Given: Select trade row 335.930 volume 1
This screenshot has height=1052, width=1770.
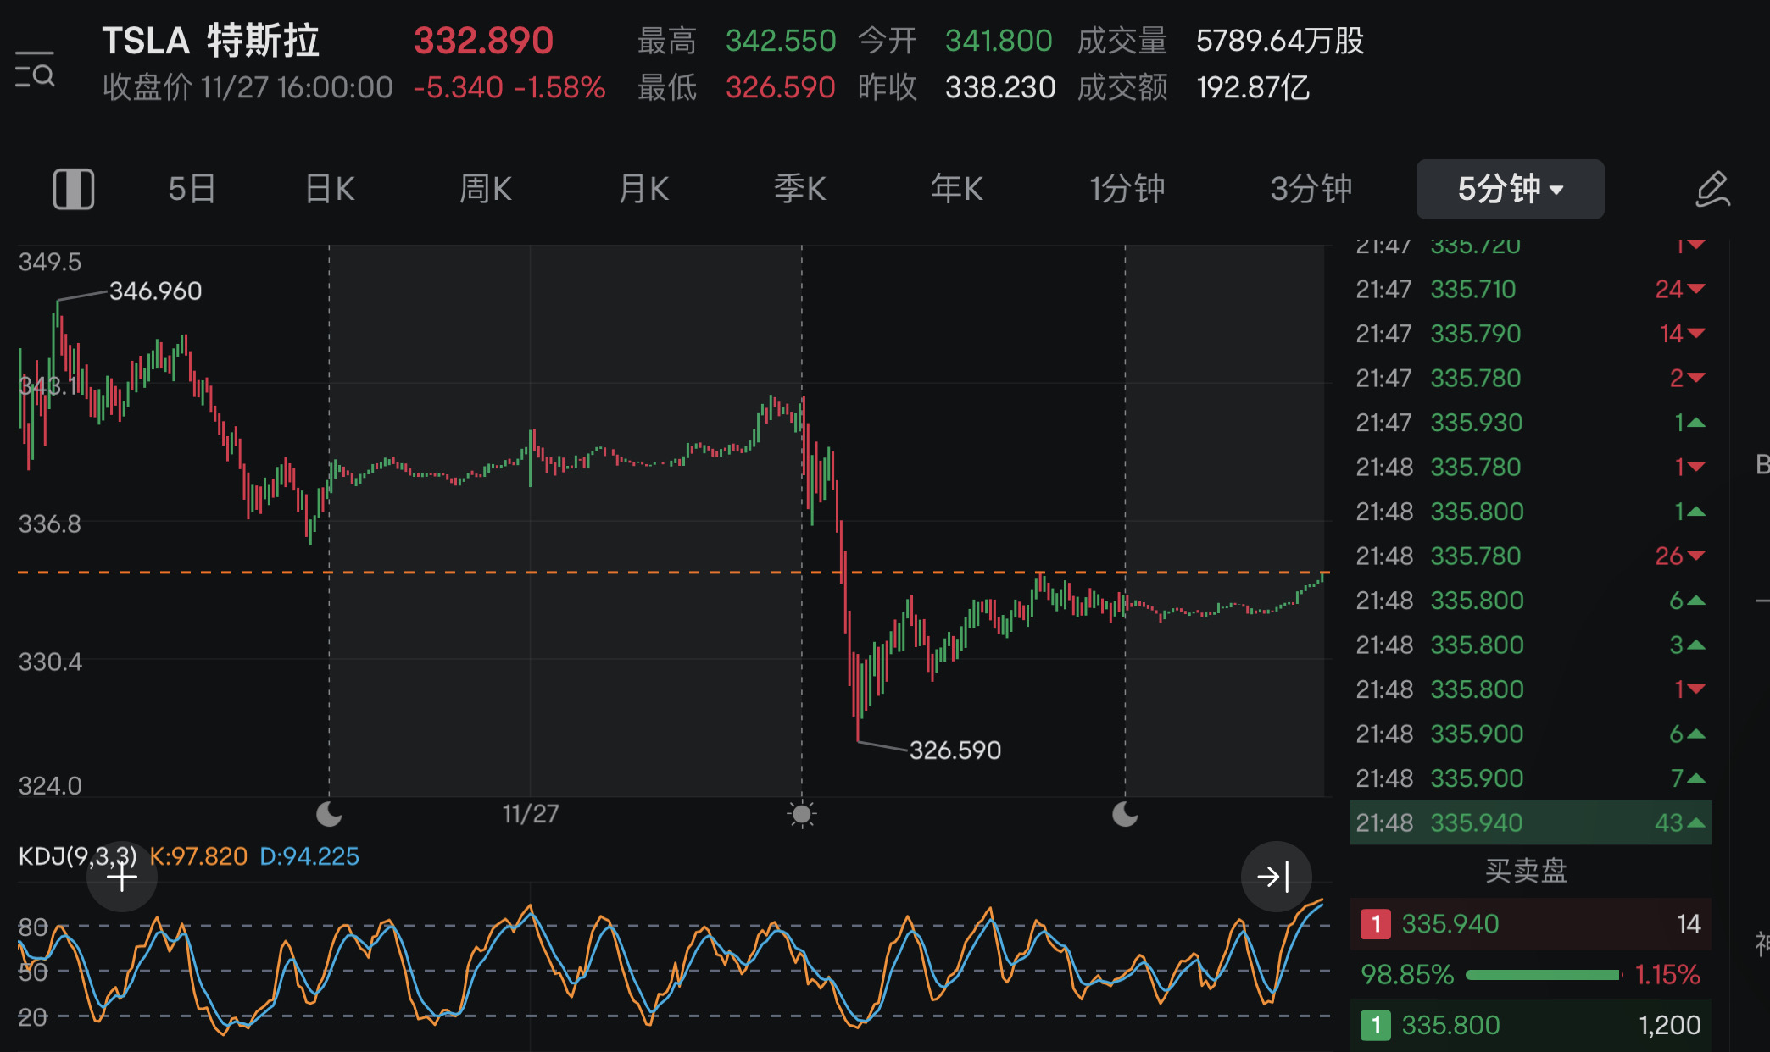Looking at the screenshot, I should click(1530, 423).
